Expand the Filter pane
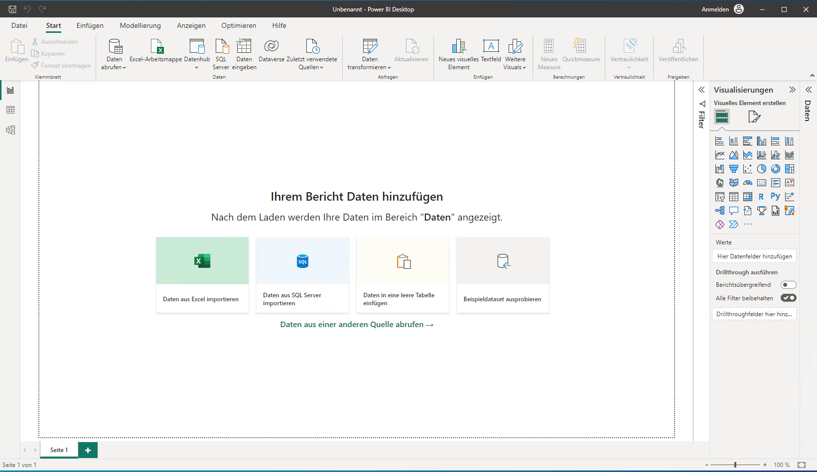The image size is (817, 472). tap(701, 90)
